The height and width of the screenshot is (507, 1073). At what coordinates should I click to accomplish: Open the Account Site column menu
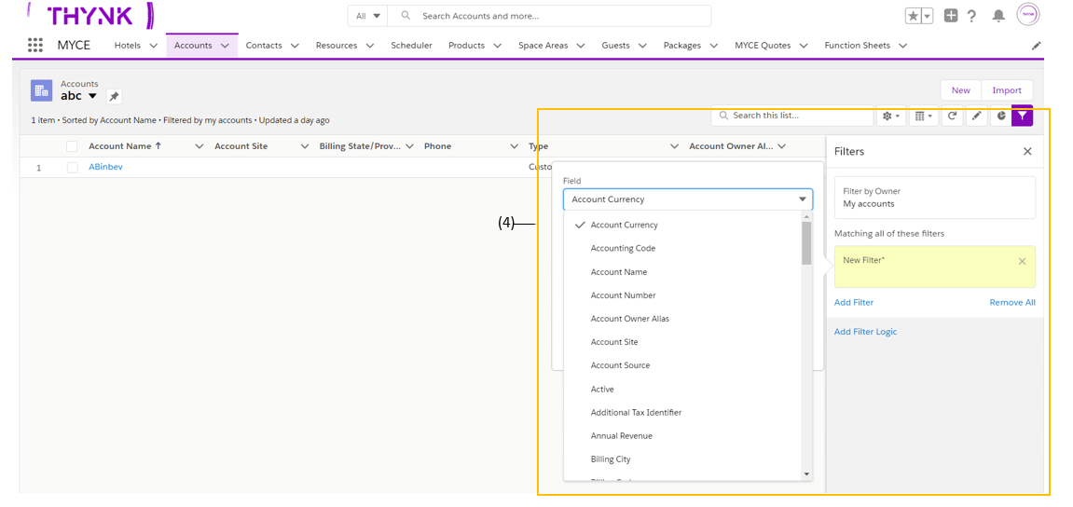(x=305, y=146)
